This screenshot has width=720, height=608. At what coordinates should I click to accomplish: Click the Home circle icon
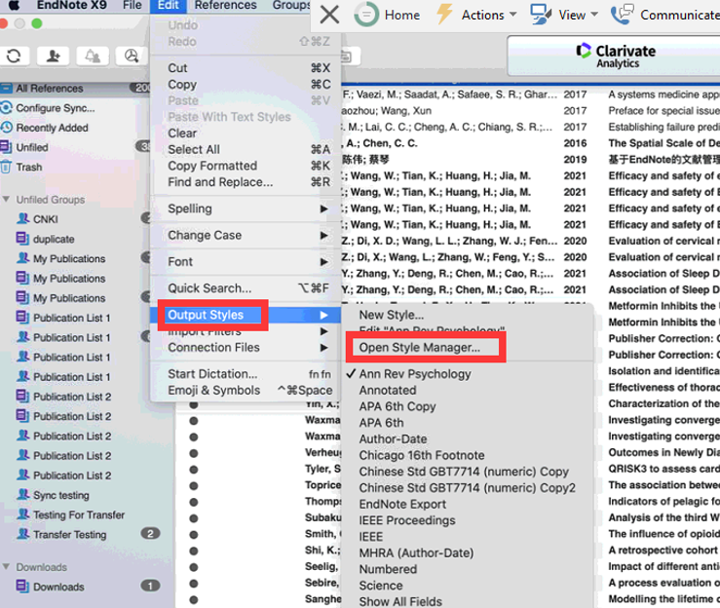[x=366, y=15]
